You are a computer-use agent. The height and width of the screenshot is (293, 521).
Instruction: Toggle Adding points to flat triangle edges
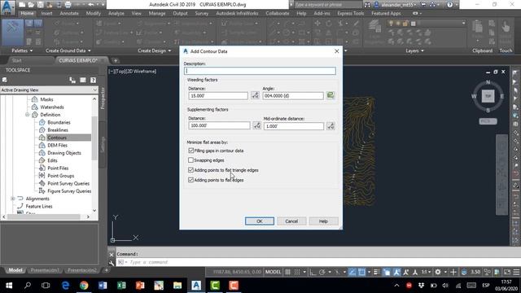[190, 170]
